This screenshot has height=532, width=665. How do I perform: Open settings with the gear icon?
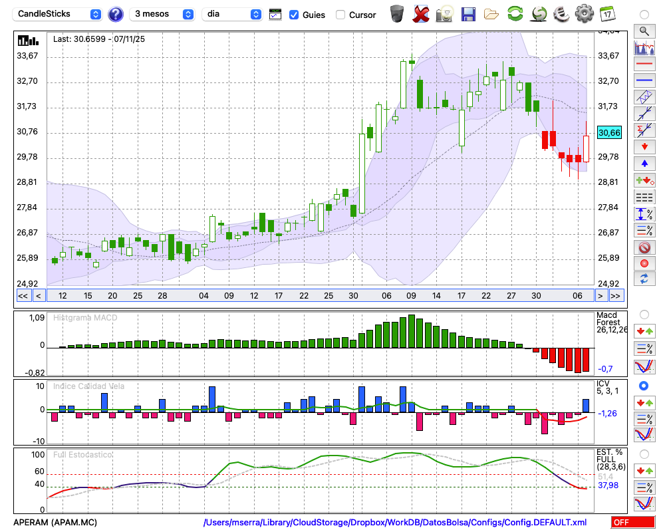pos(584,13)
